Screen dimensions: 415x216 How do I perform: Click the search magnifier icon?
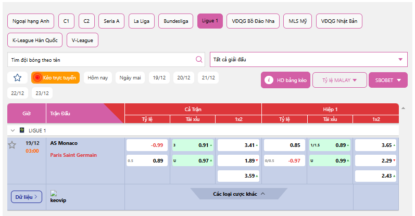coord(199,59)
